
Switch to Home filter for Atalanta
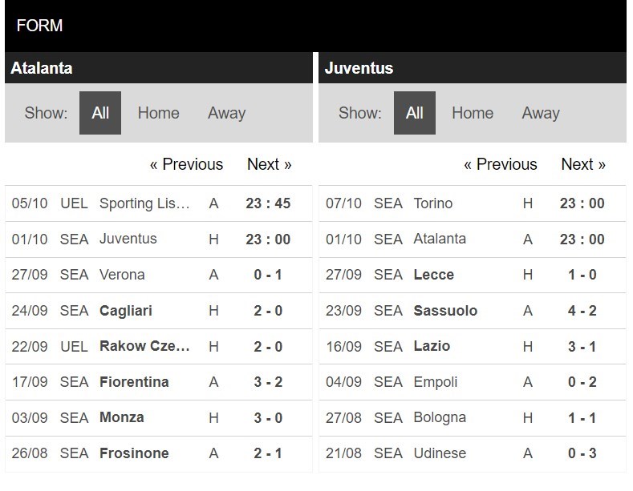coord(158,113)
